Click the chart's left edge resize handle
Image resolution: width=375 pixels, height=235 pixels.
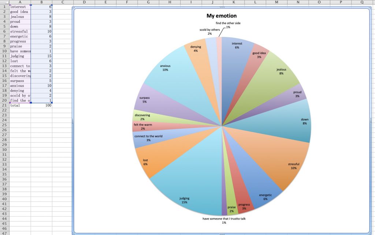(73, 121)
